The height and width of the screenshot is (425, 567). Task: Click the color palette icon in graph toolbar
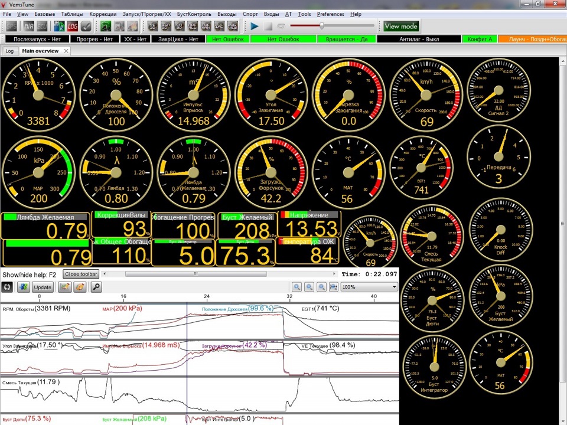click(79, 287)
